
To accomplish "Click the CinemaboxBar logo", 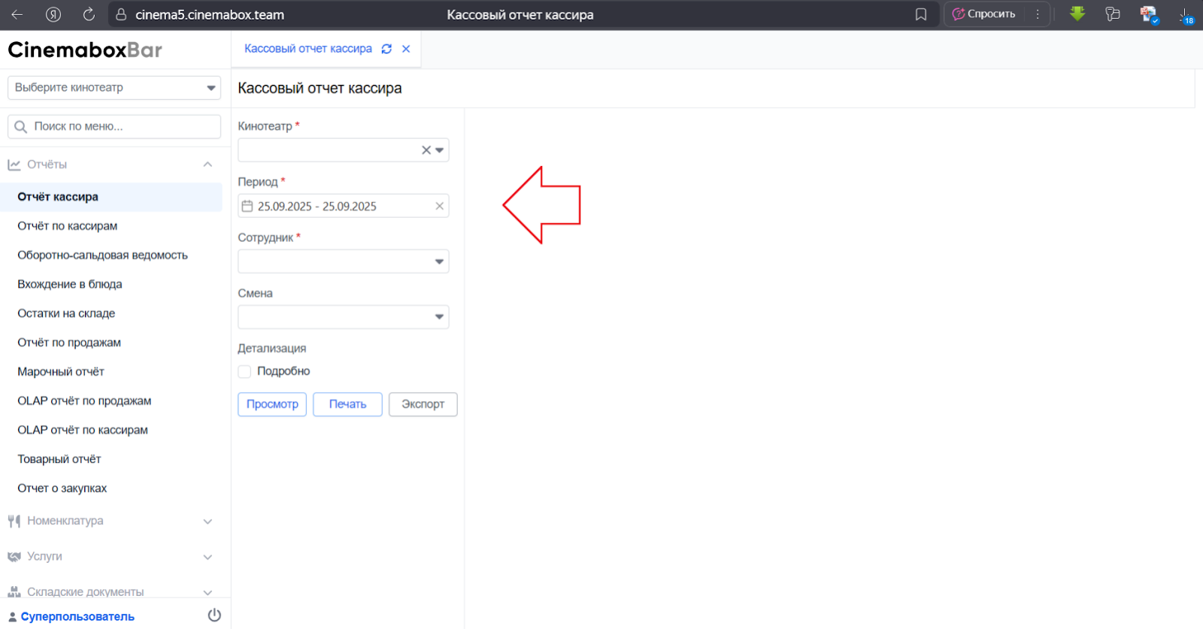I will coord(85,50).
